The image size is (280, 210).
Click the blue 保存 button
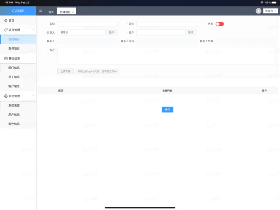click(x=167, y=110)
